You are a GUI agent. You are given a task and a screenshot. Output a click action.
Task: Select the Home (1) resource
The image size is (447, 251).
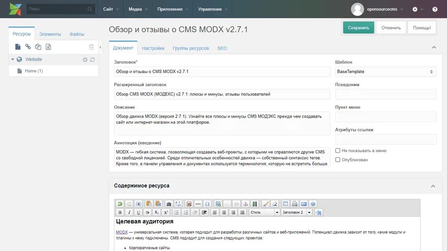click(x=34, y=71)
